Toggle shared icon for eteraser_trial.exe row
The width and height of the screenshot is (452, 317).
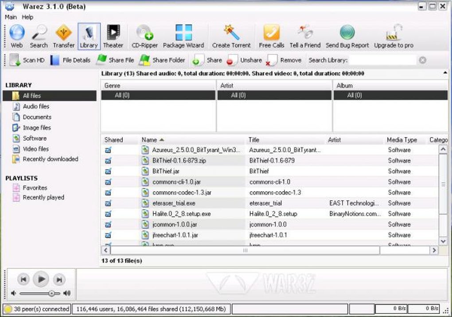(x=108, y=203)
